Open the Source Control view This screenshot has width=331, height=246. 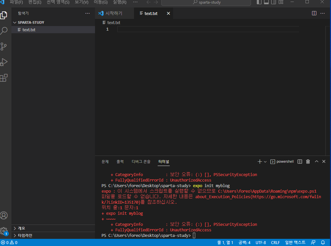pos(4,47)
